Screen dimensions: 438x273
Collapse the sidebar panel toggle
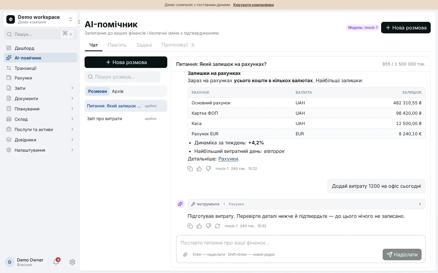(79, 22)
